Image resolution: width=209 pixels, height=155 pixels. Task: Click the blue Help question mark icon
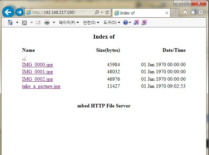(125, 23)
